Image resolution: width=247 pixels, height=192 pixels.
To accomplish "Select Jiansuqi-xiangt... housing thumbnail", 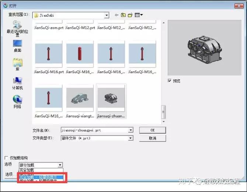I will pos(80,98).
